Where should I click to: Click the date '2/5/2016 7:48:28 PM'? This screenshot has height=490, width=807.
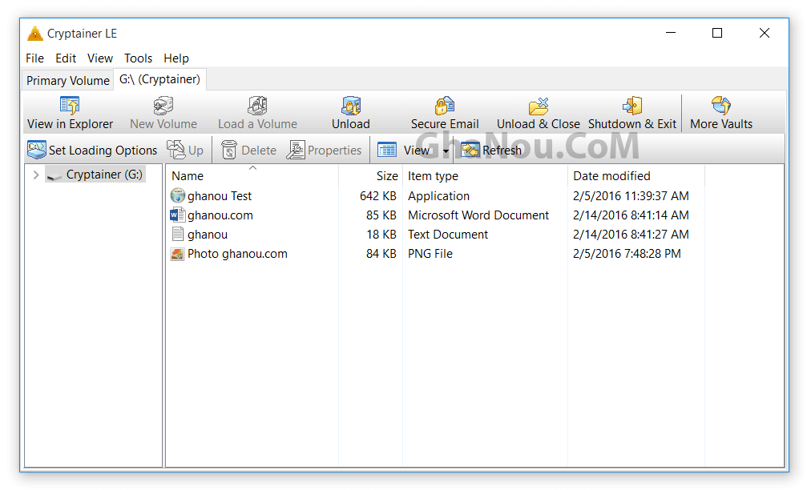click(627, 254)
